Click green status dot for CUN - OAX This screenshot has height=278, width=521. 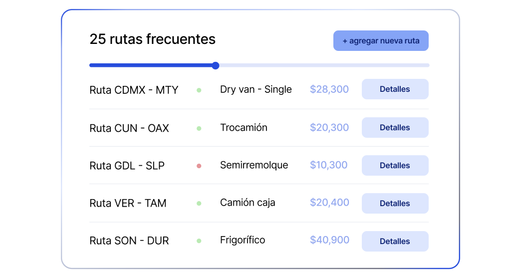[x=199, y=128]
